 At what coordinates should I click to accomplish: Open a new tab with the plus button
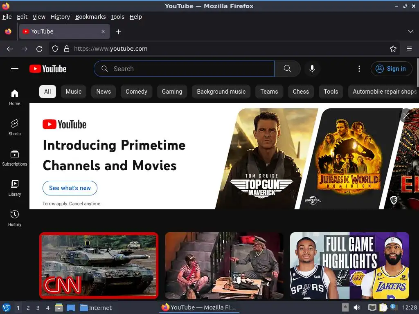(118, 32)
